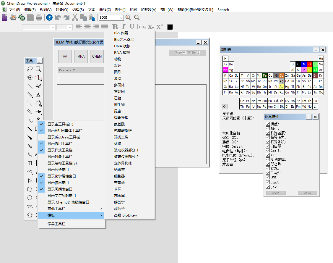Select the Marquee tool in tool palette
This screenshot has width=333, height=263.
coord(38,69)
